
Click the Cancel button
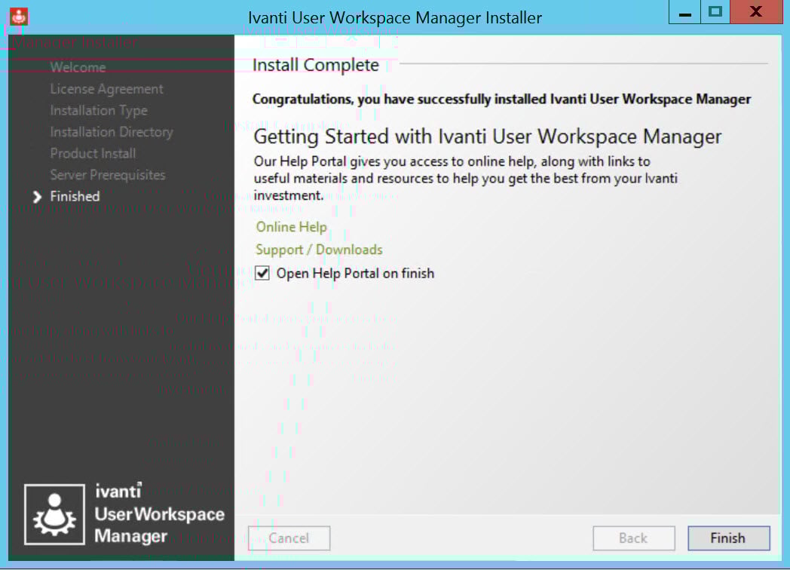(x=289, y=538)
